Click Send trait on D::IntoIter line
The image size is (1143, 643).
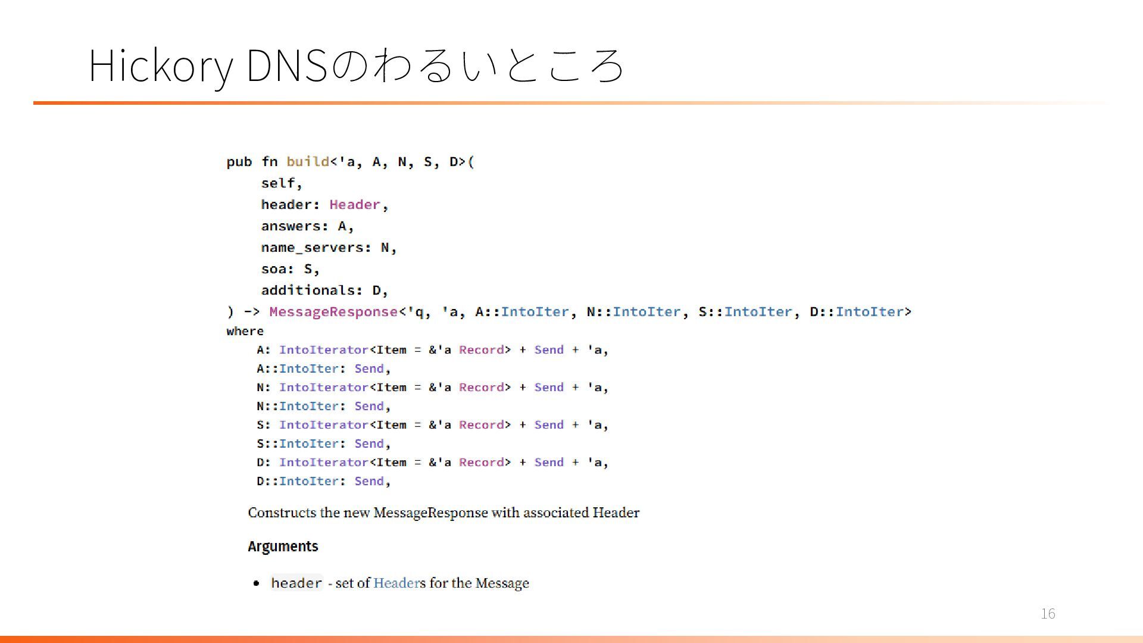coord(369,481)
